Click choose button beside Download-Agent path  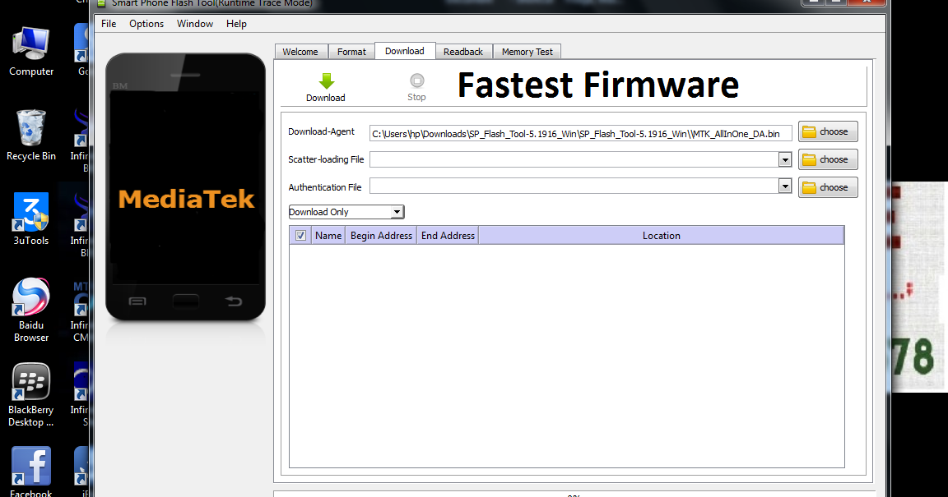point(827,131)
